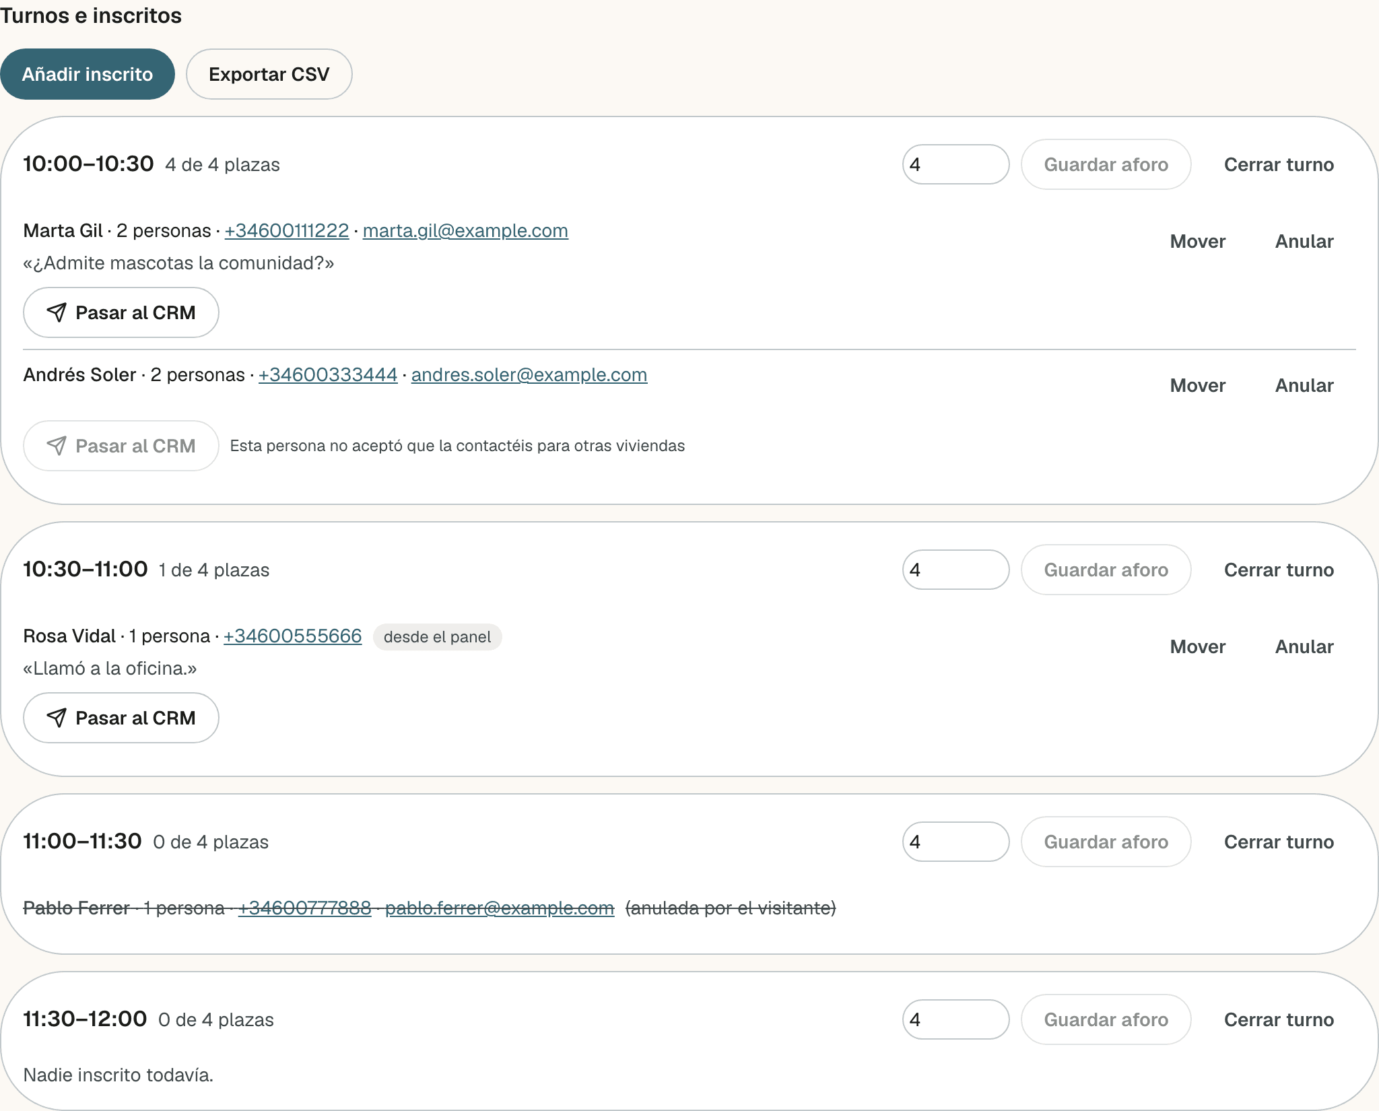Click the note «Llamó a la oficina.»
Viewport: 1379px width, 1111px height.
(110, 668)
